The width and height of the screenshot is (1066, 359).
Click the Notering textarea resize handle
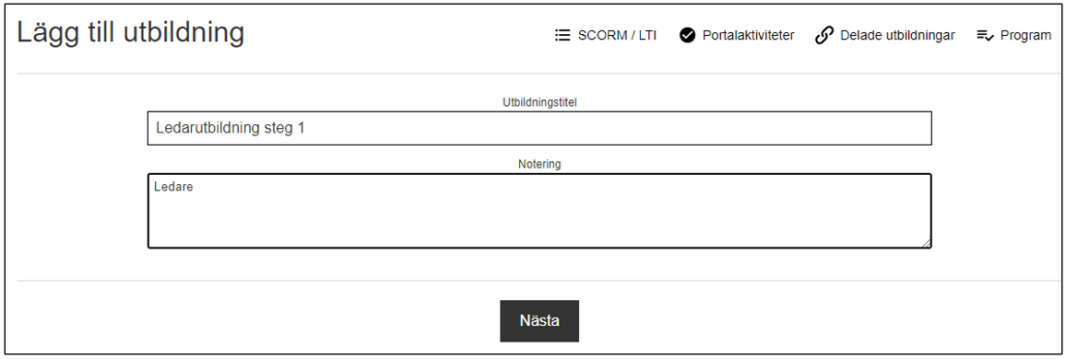click(x=927, y=243)
